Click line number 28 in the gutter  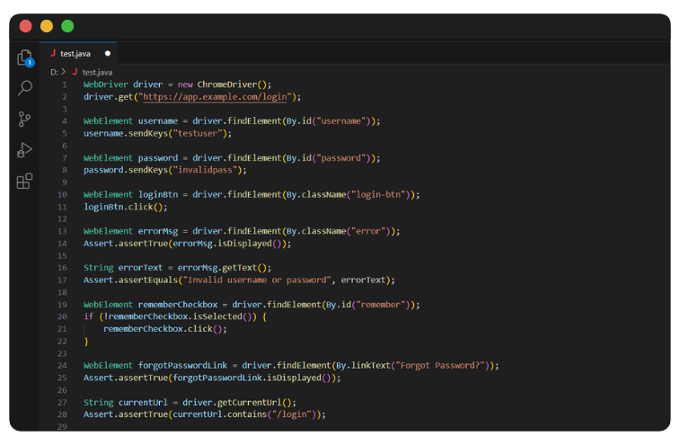pyautogui.click(x=62, y=414)
